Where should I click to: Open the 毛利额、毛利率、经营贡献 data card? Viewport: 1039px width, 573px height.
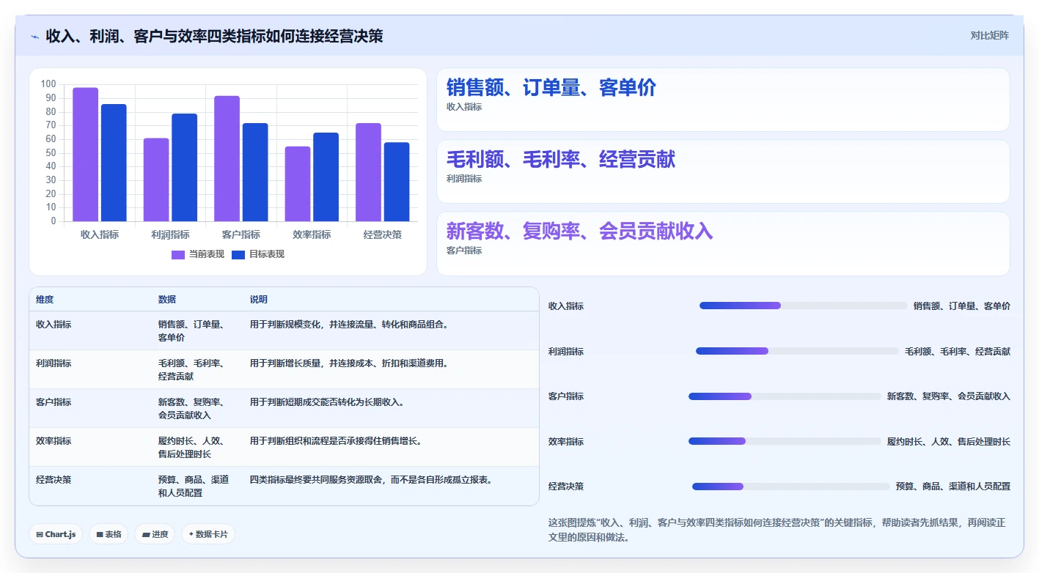coord(723,171)
